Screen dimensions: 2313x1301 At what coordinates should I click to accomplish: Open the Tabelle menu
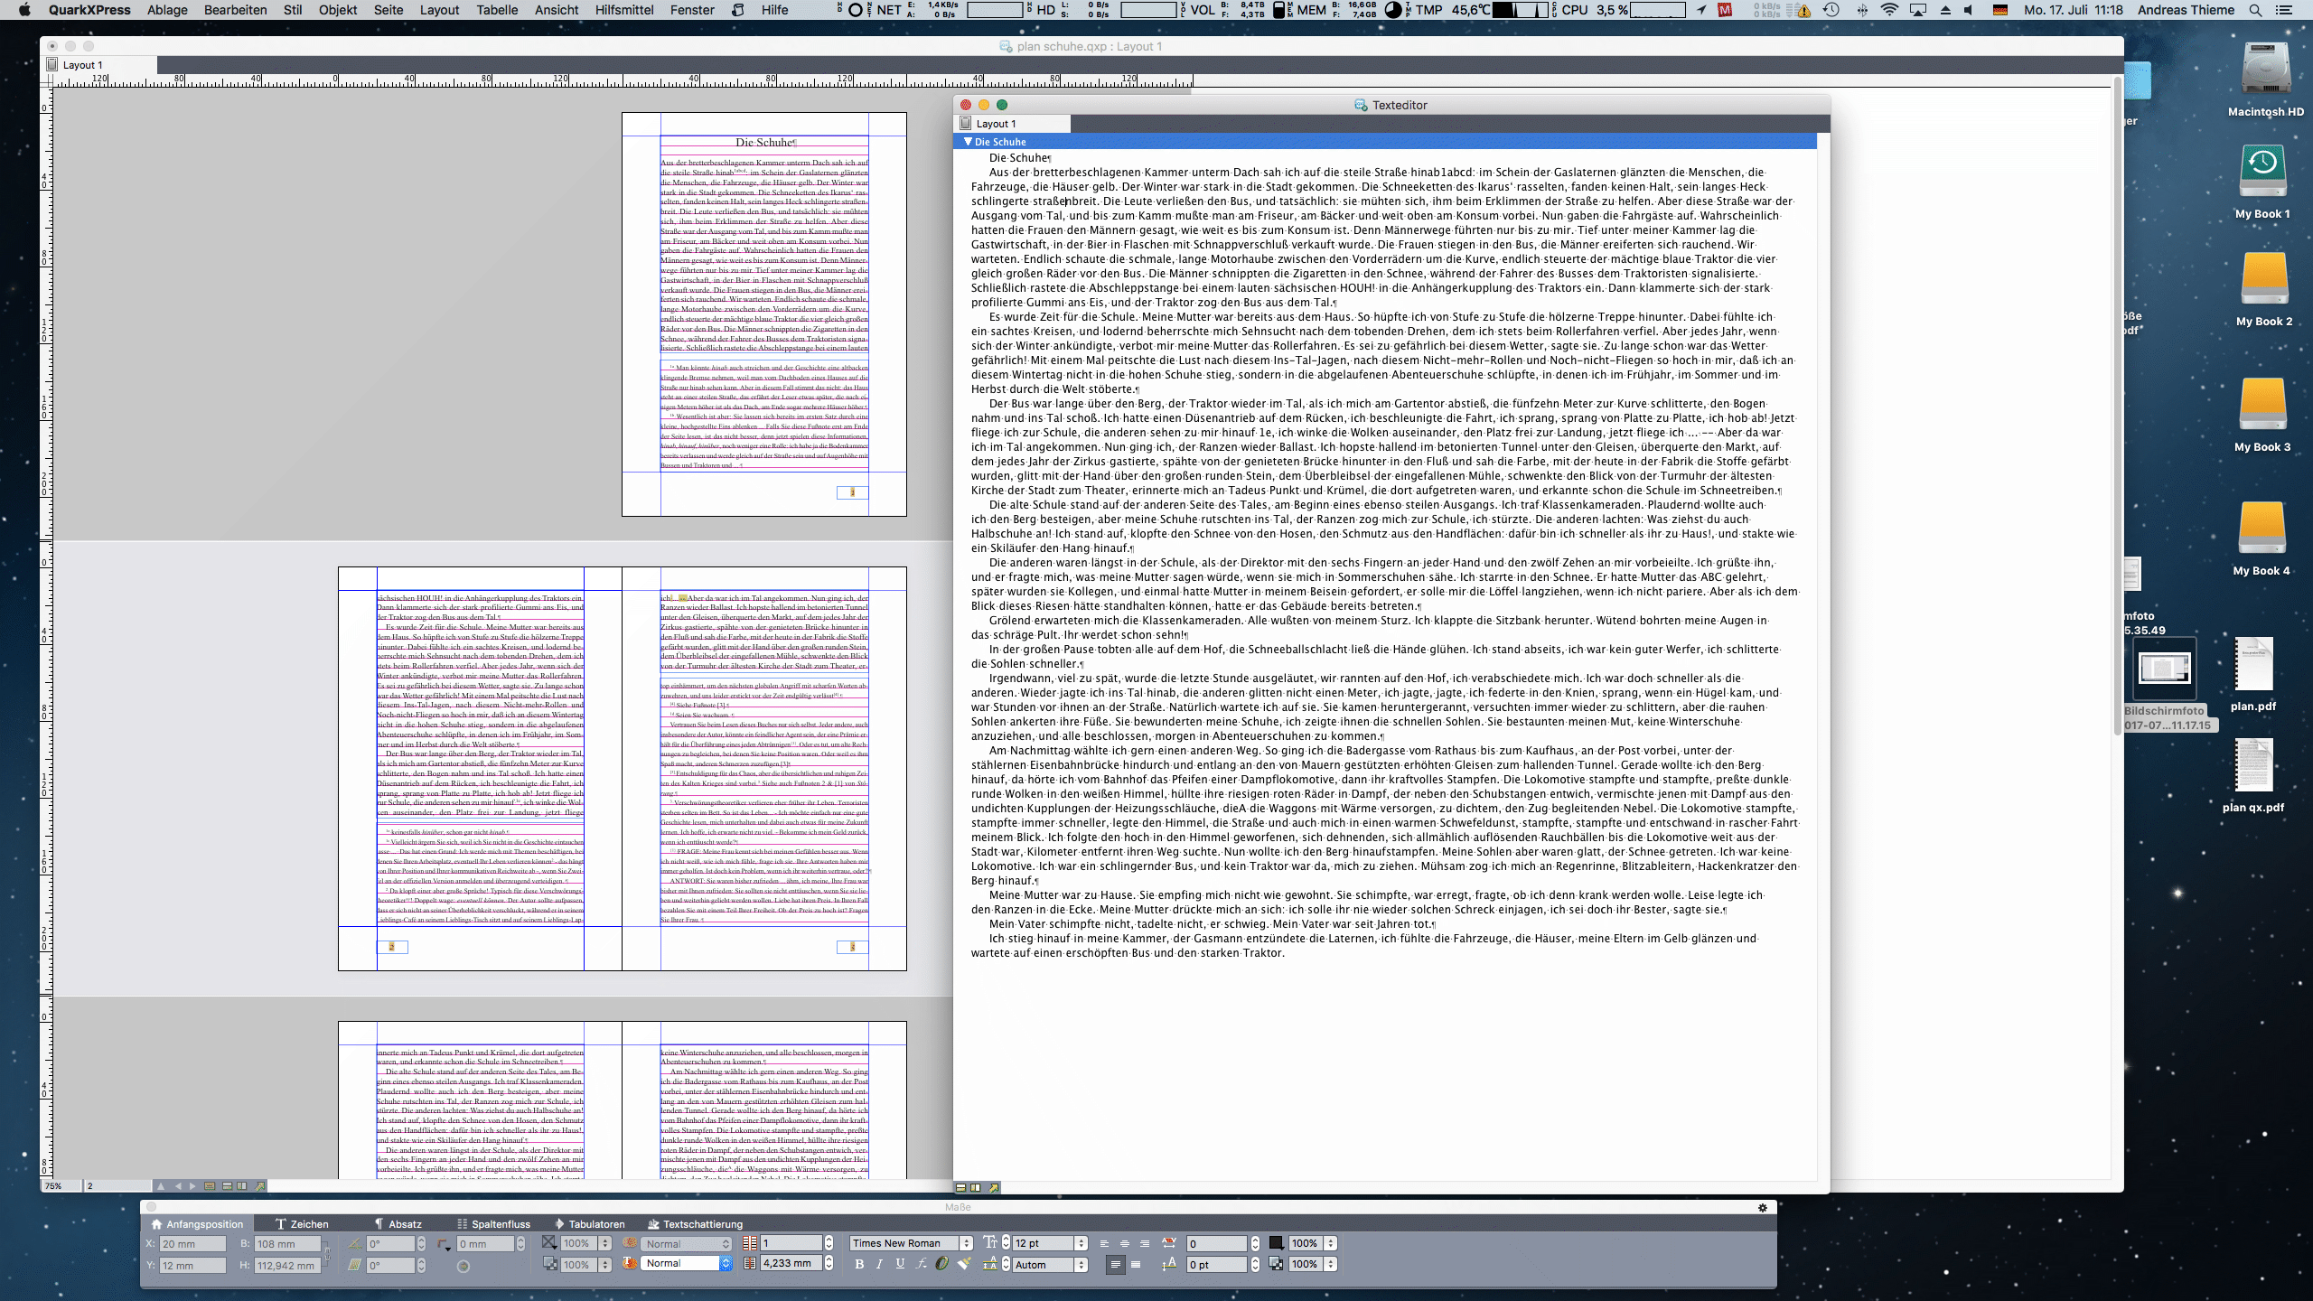pos(497,10)
